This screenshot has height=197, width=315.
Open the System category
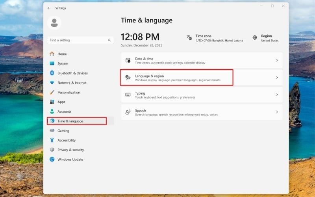63,63
